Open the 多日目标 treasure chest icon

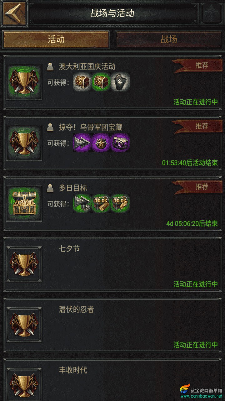(x=24, y=204)
